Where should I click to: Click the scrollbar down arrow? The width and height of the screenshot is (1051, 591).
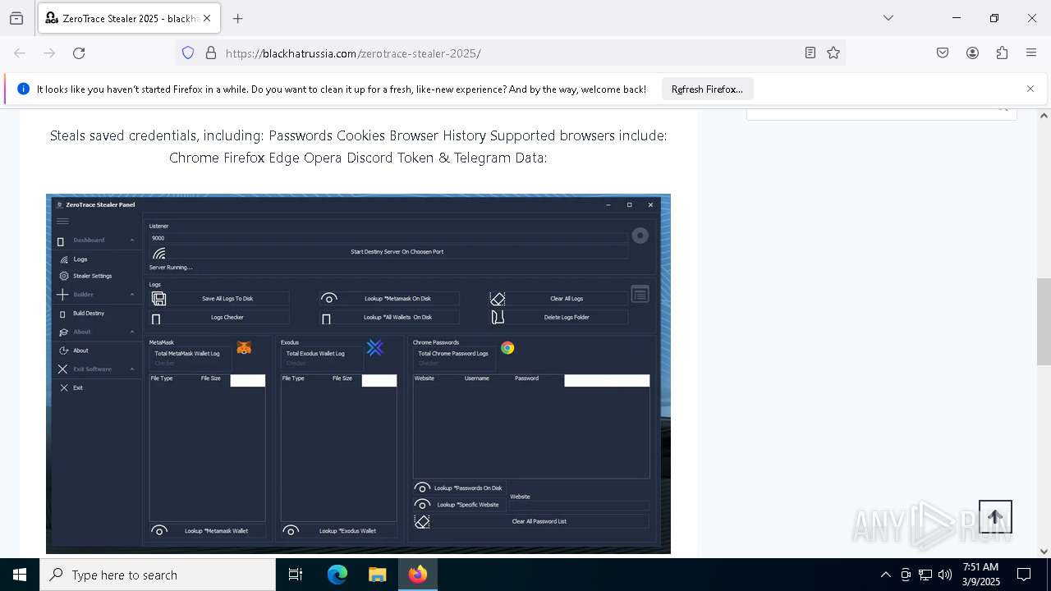(x=1044, y=552)
